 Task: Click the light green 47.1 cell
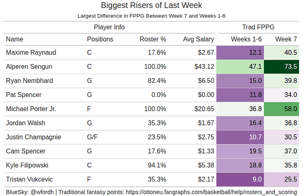241,67
